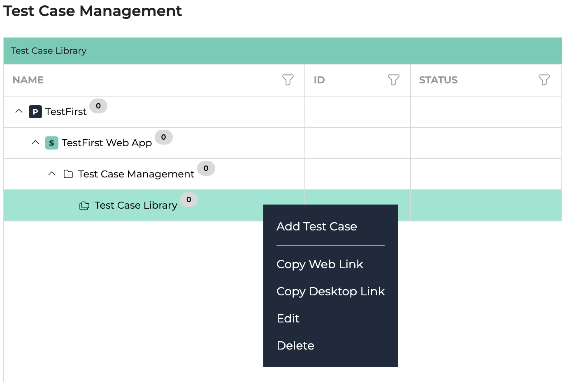The height and width of the screenshot is (382, 562).
Task: Open the ID column filter
Action: tap(394, 80)
